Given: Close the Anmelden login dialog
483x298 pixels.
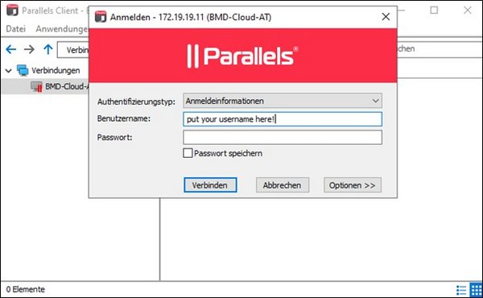Looking at the screenshot, I should [386, 17].
